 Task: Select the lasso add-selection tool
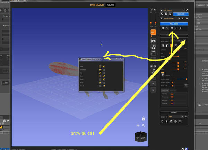[x=153, y=71]
